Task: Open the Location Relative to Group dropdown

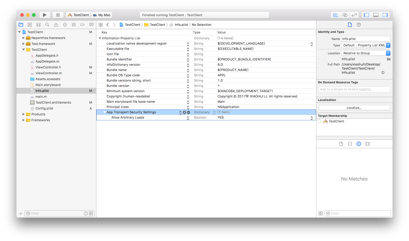Action: [x=366, y=53]
